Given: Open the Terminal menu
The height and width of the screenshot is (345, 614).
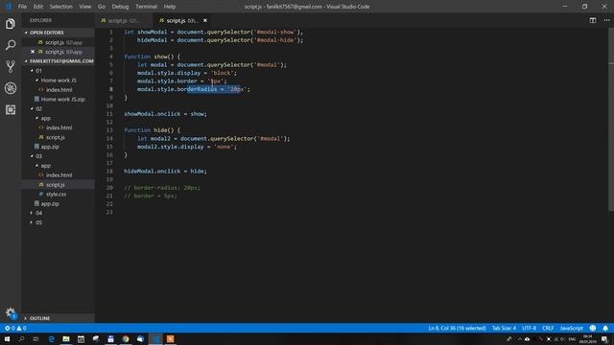Looking at the screenshot, I should (x=146, y=7).
